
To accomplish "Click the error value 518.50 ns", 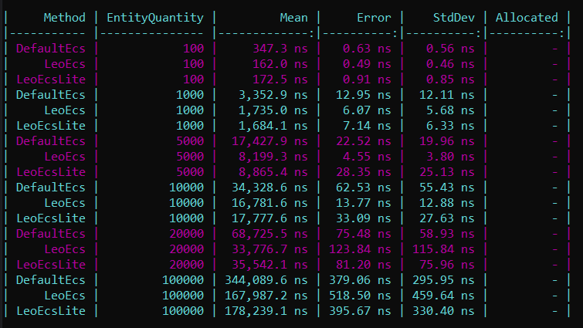I will (x=360, y=296).
